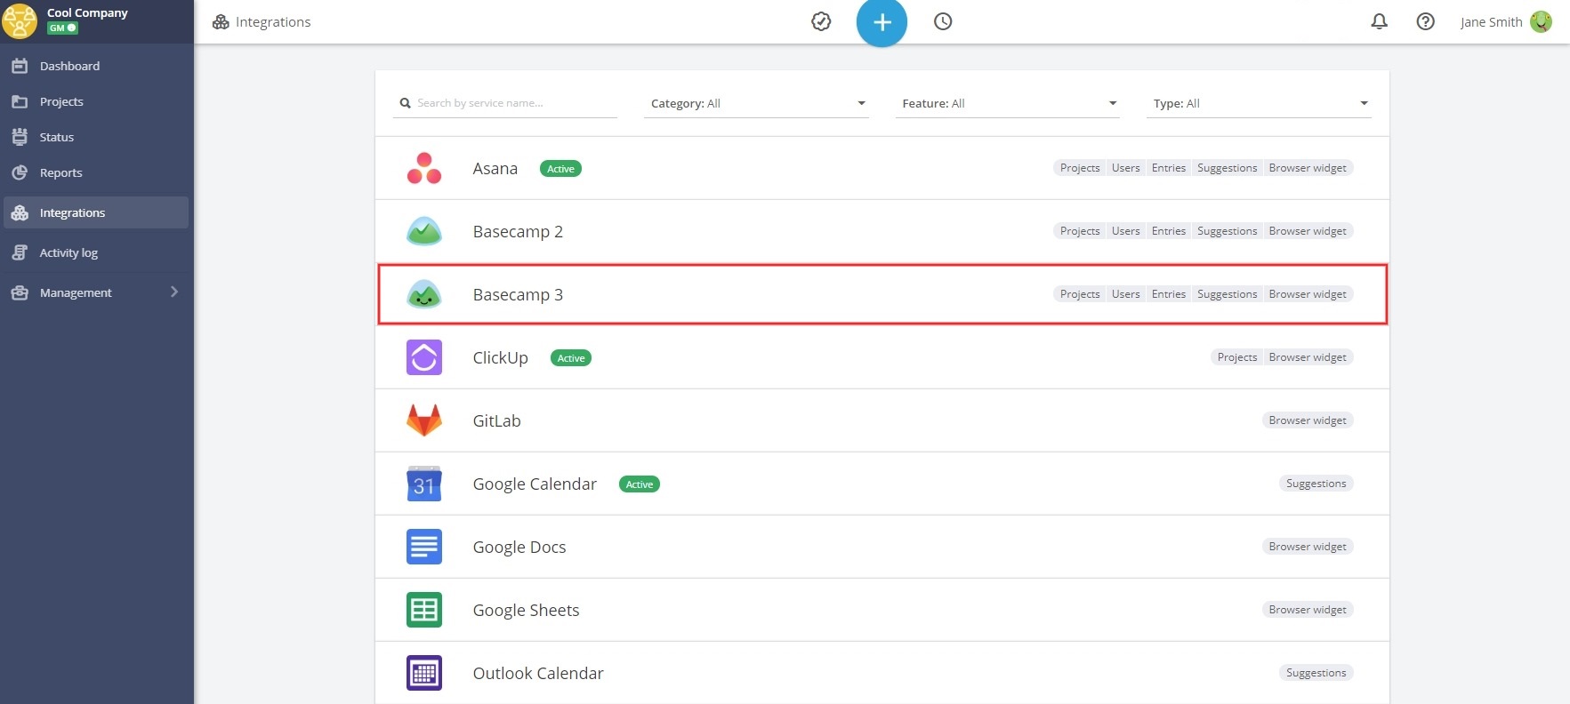Screen dimensions: 1570x704
Task: Click the Activity log icon
Action: [x=20, y=252]
